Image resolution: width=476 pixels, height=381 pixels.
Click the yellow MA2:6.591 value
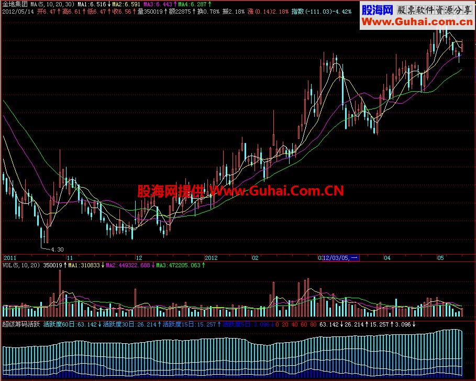point(126,4)
